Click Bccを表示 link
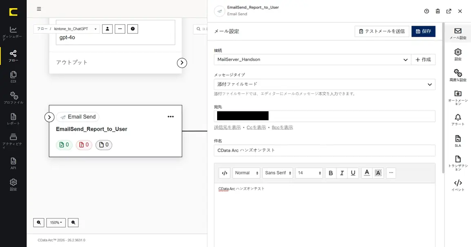 (x=282, y=127)
